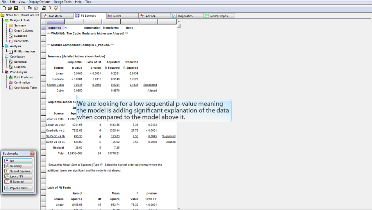The width and height of the screenshot is (372, 210).
Task: Switch to the Model Graphs tab
Action: tap(219, 16)
